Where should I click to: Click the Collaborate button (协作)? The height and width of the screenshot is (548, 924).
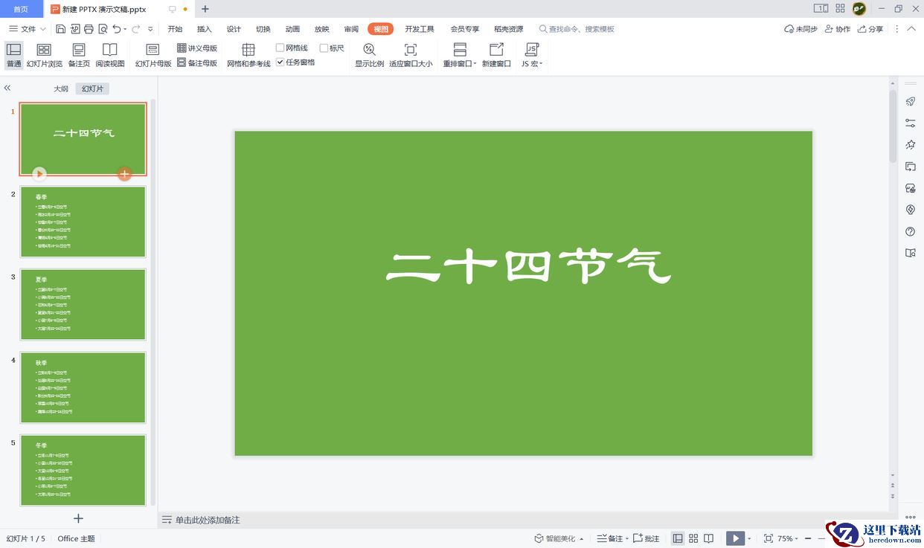[837, 29]
